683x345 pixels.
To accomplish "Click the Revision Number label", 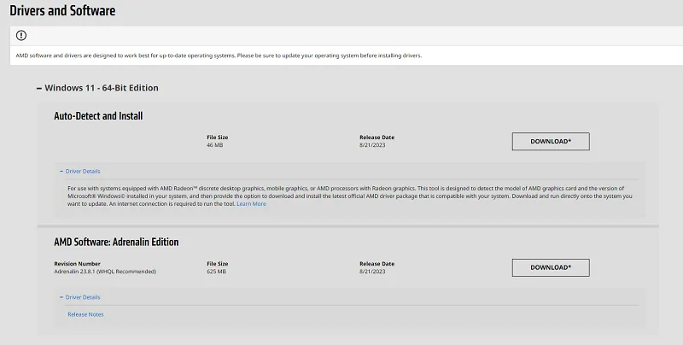I will click(77, 264).
